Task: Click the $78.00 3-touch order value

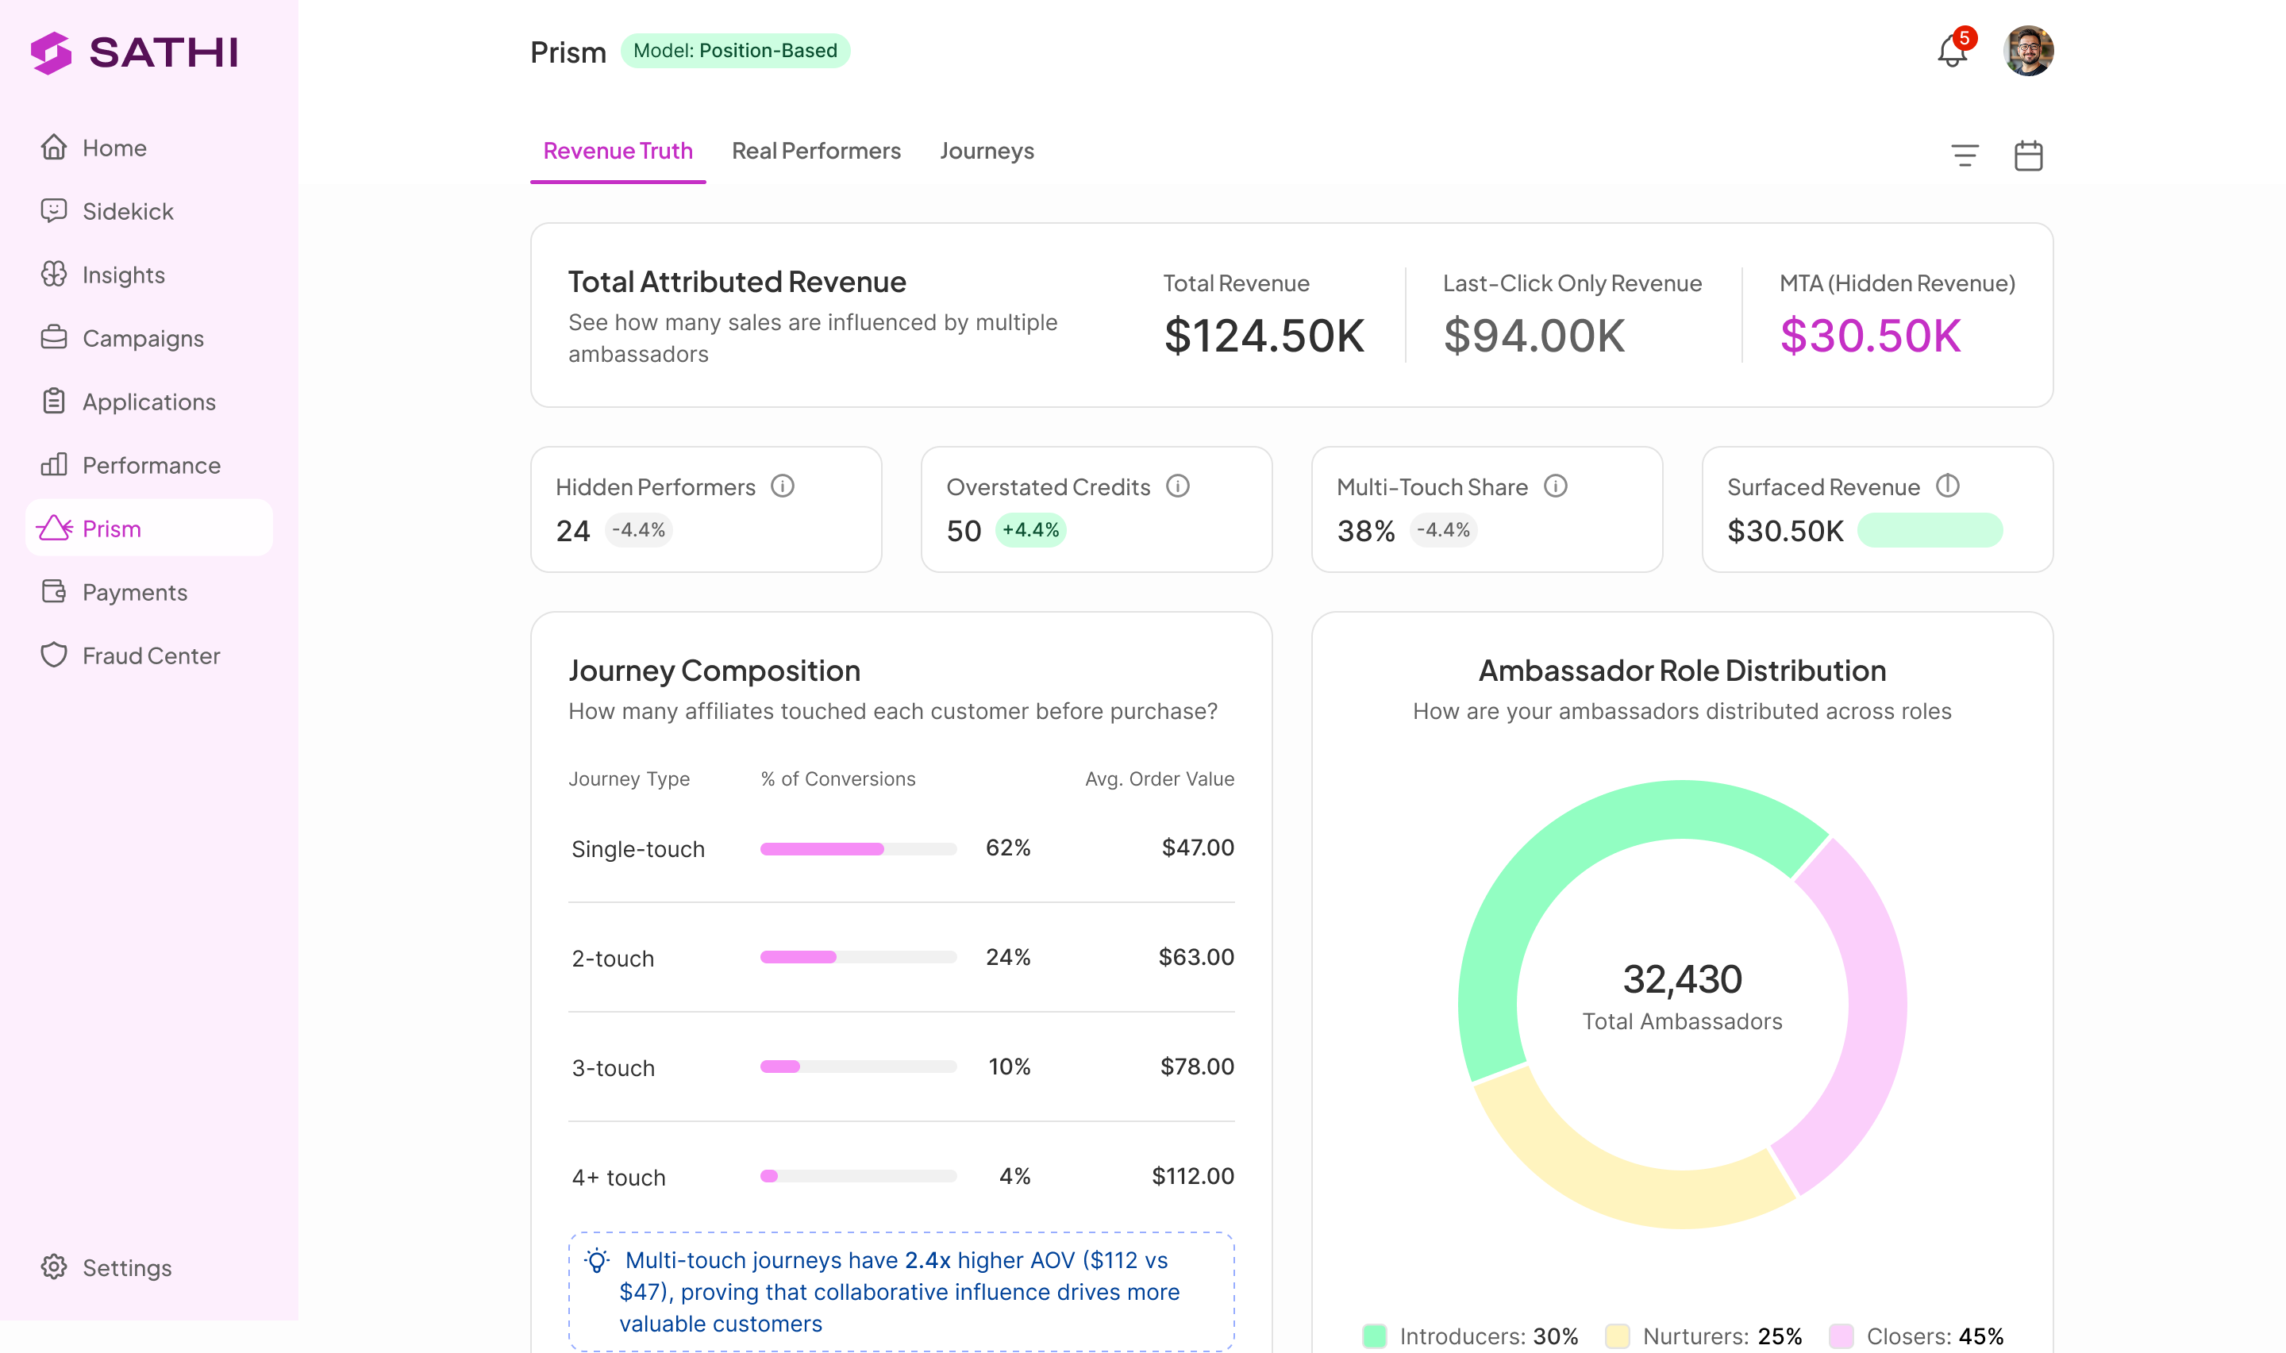Action: coord(1196,1066)
